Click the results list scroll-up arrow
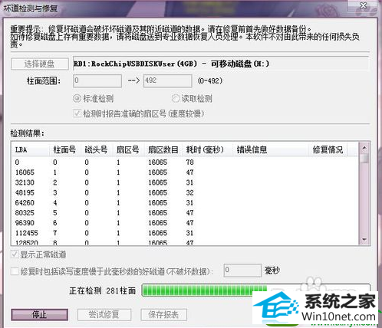The image size is (382, 328). [364, 147]
